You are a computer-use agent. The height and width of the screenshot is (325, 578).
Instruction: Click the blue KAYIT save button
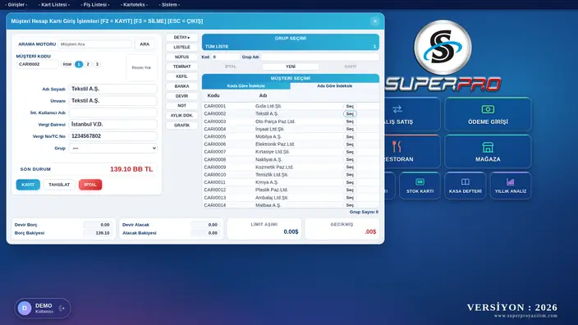pyautogui.click(x=28, y=185)
